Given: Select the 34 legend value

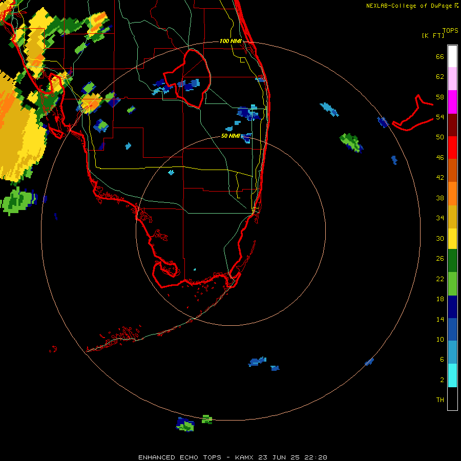Looking at the screenshot, I should pos(440,218).
